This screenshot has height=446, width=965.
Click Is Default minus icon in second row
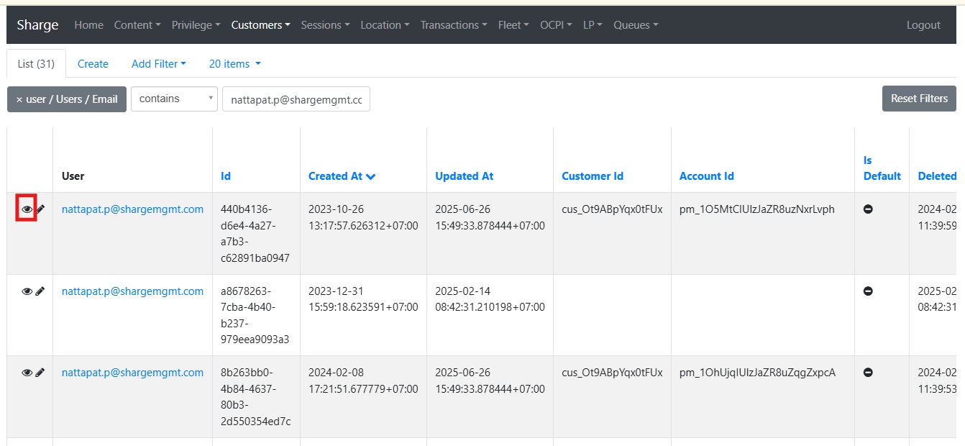tap(868, 291)
